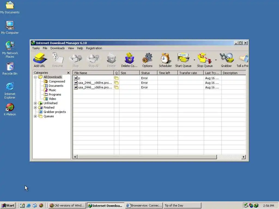Switch to Browservice taskbar window

[x=144, y=205]
